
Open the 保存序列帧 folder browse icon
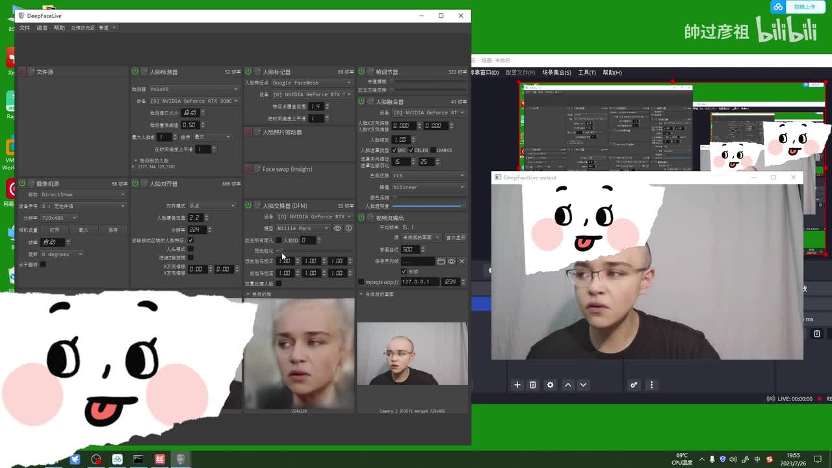point(441,261)
